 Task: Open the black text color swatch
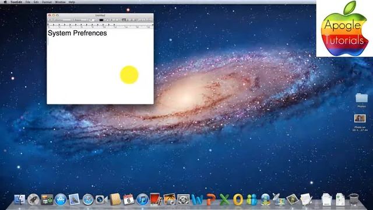101,20
